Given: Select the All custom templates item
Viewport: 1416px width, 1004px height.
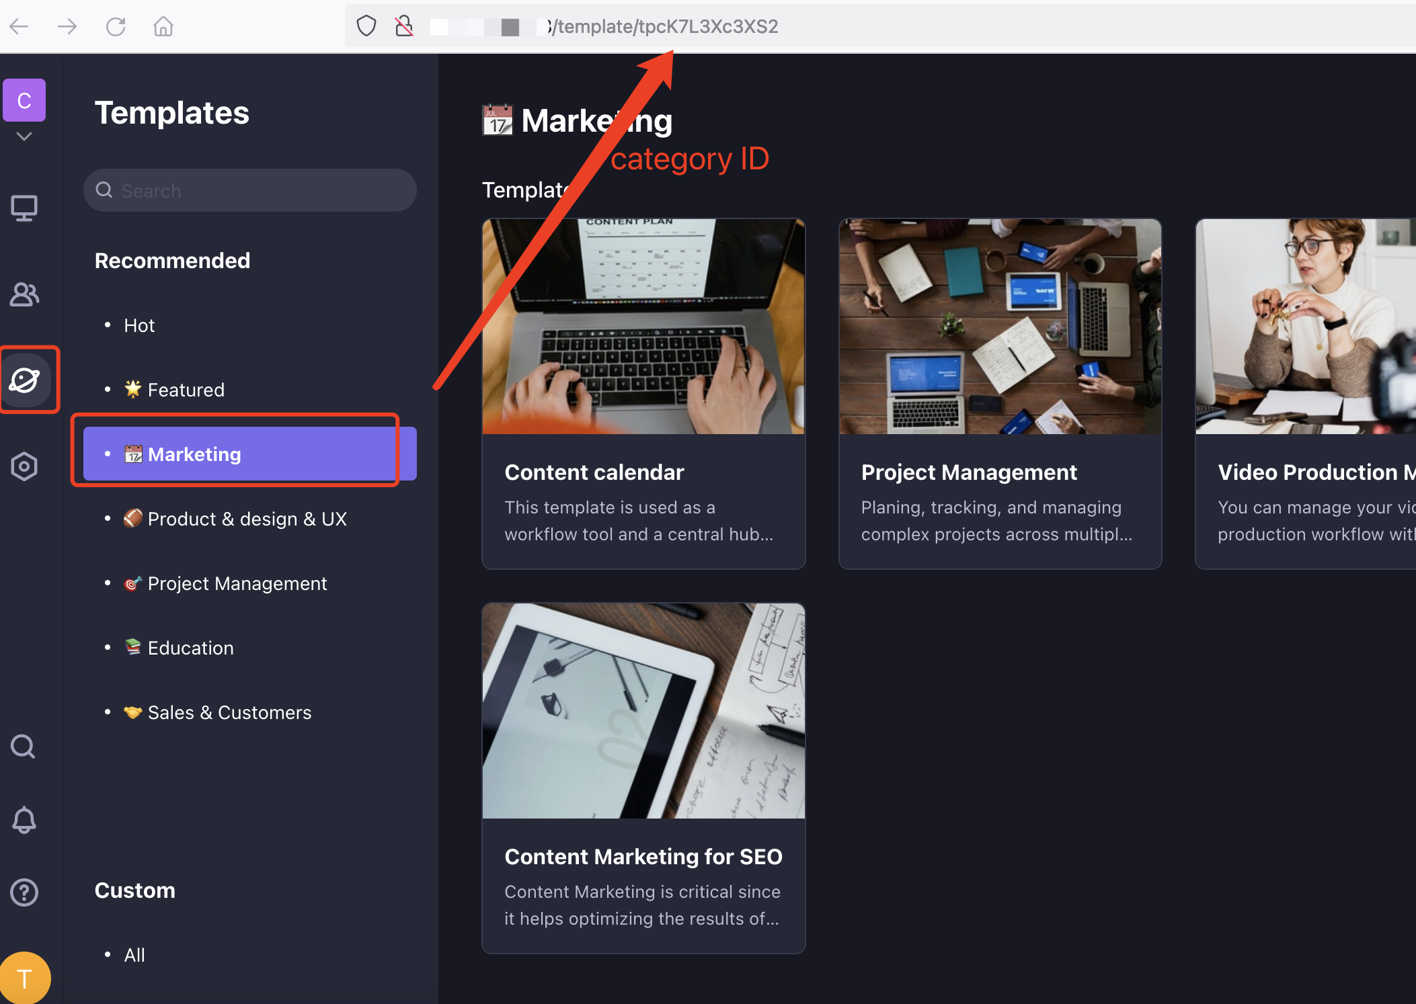Looking at the screenshot, I should [x=250, y=955].
